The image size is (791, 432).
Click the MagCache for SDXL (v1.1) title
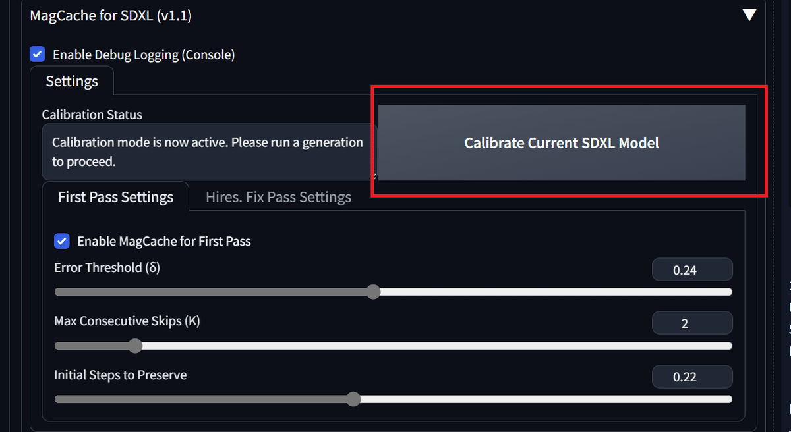click(111, 16)
